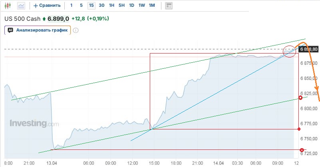Screen dimensions: 320x167
Task: Switch to the 30-minute interval
Action: [101, 6]
